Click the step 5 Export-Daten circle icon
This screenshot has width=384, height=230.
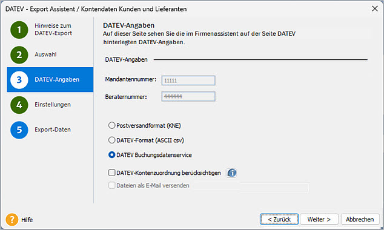coord(19,130)
